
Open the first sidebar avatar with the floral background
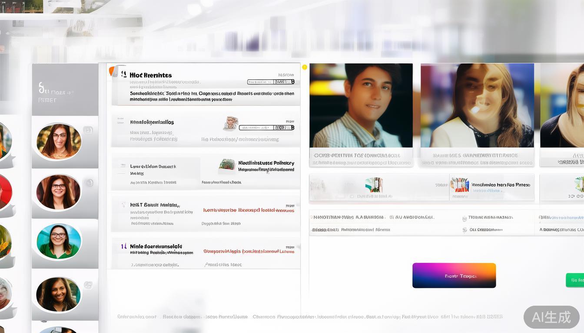(59, 141)
